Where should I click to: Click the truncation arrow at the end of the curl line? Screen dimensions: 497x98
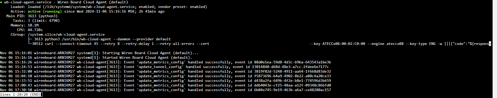pyautogui.click(x=490, y=44)
